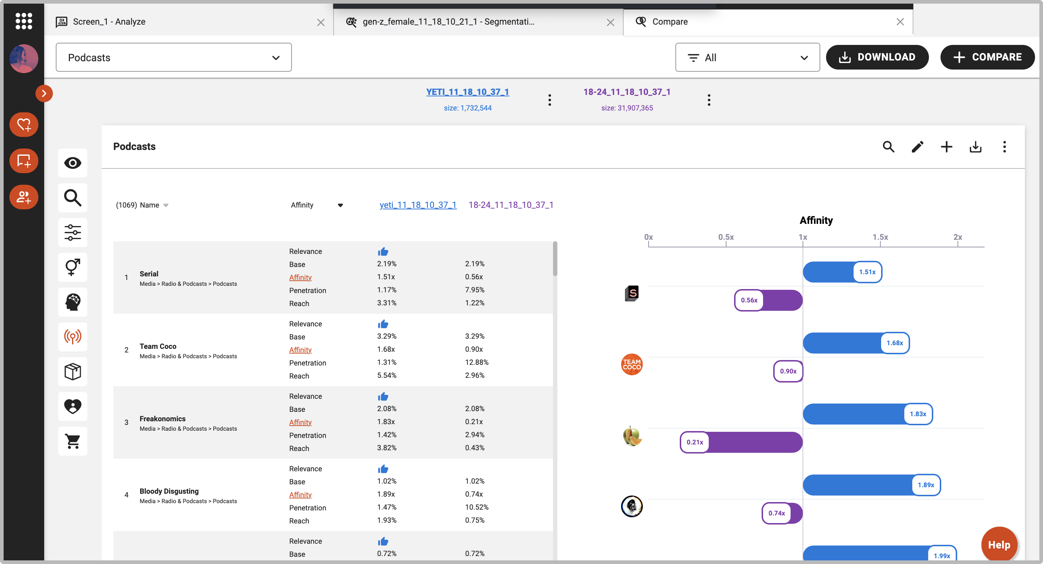
Task: Open the shopping cart sidebar icon
Action: pos(72,441)
